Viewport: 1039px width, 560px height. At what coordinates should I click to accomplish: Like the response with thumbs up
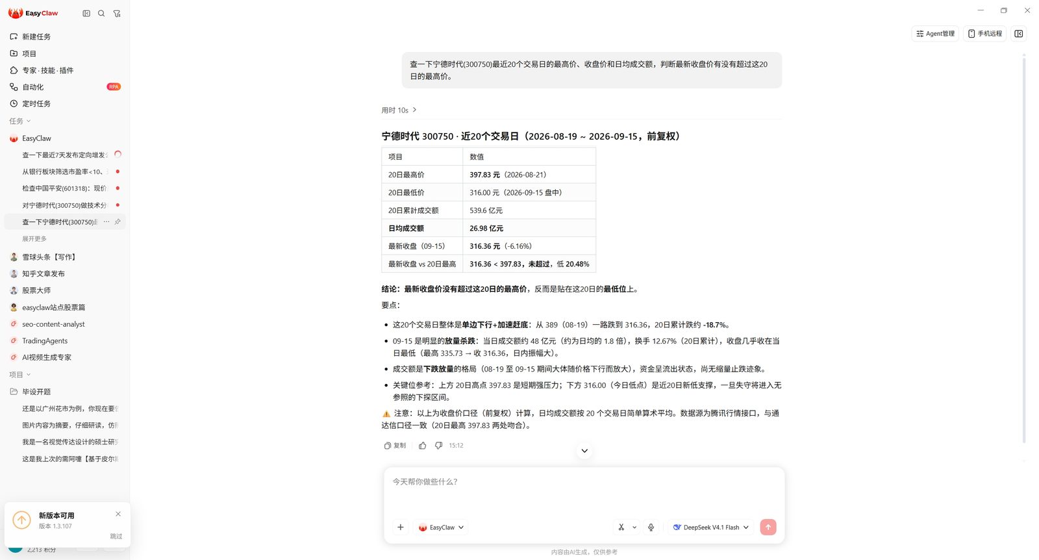point(423,446)
